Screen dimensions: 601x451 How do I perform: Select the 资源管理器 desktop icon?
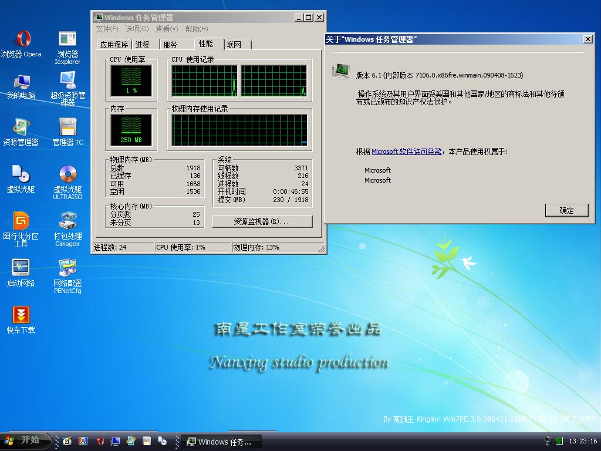coord(21,132)
